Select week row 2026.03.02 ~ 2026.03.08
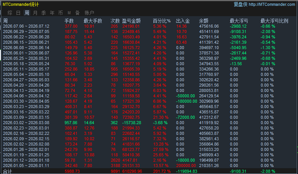The height and width of the screenshot is (174, 298). click(149, 123)
